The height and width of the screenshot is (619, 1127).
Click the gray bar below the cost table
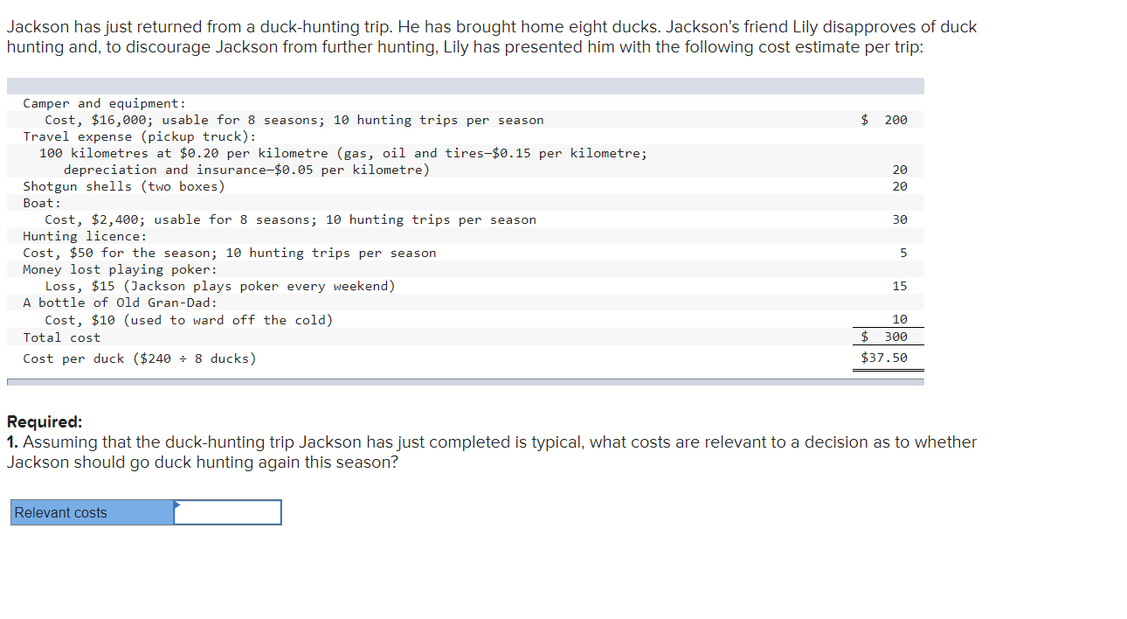click(463, 379)
